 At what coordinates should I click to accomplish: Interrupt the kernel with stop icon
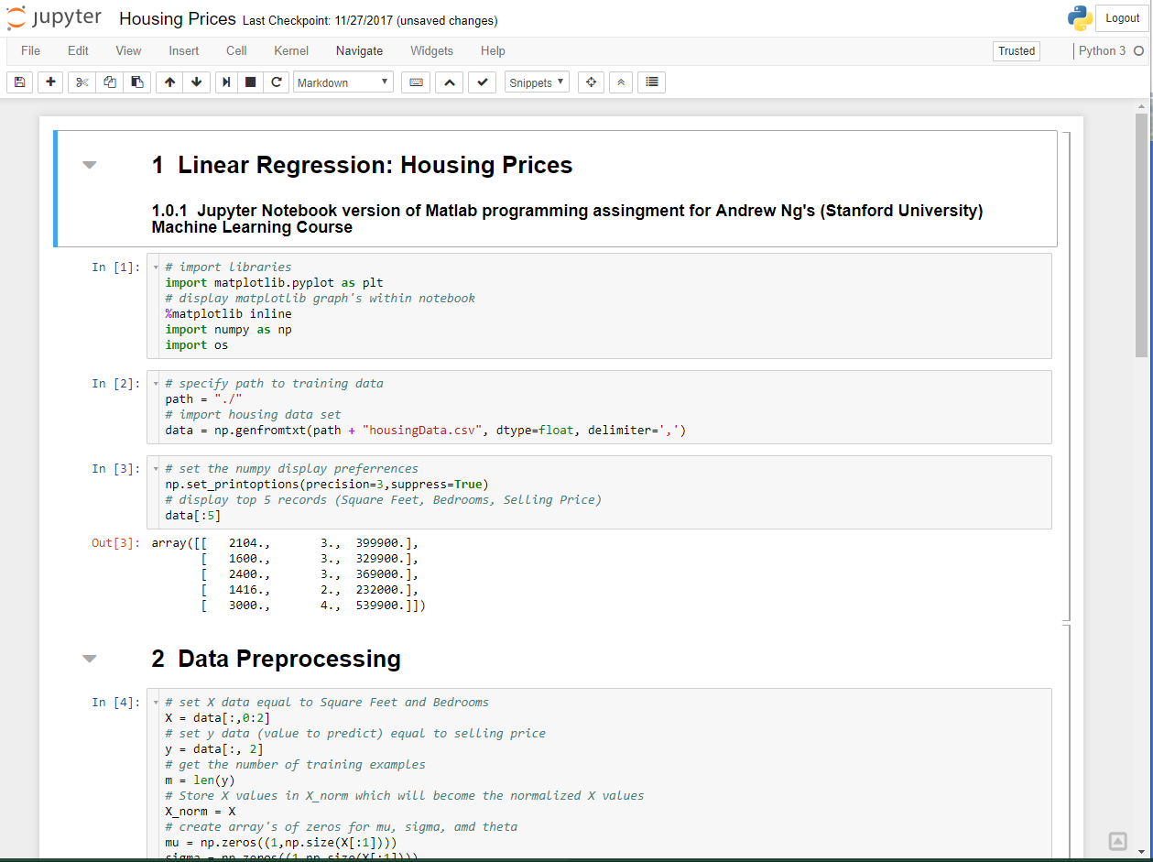click(250, 82)
